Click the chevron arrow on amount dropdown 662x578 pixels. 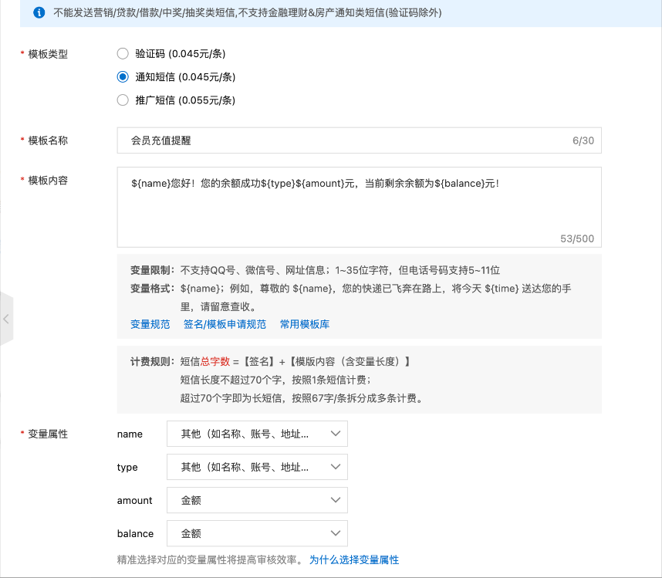click(x=335, y=500)
